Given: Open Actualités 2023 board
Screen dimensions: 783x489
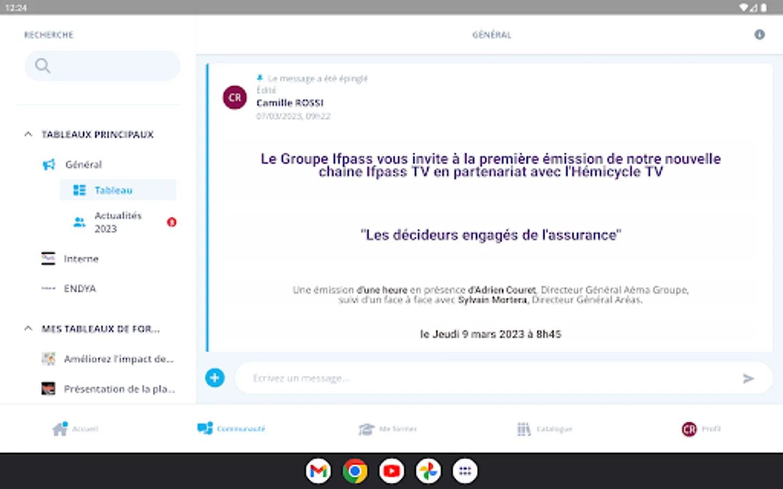Looking at the screenshot, I should tap(118, 222).
